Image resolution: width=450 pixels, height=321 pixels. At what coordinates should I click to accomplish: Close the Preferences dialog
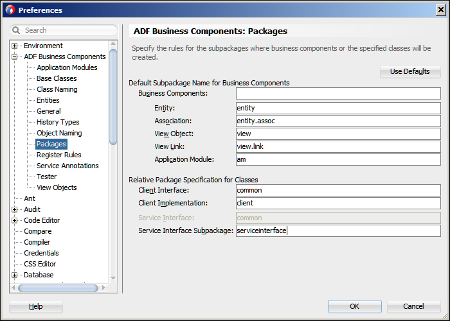pos(441,10)
